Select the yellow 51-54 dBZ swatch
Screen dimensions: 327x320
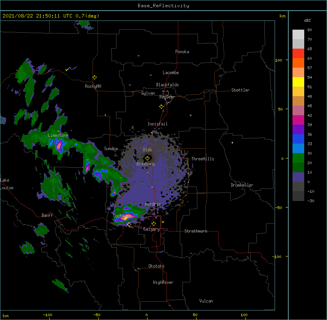(298, 82)
